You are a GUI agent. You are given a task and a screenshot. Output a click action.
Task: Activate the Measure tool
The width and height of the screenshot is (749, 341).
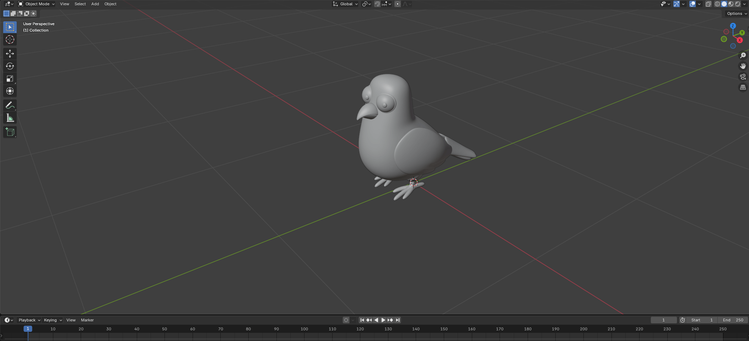coord(10,118)
